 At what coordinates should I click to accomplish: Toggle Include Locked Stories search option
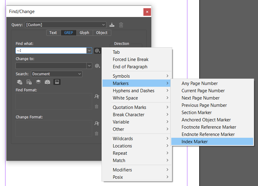pyautogui.click(x=29, y=82)
